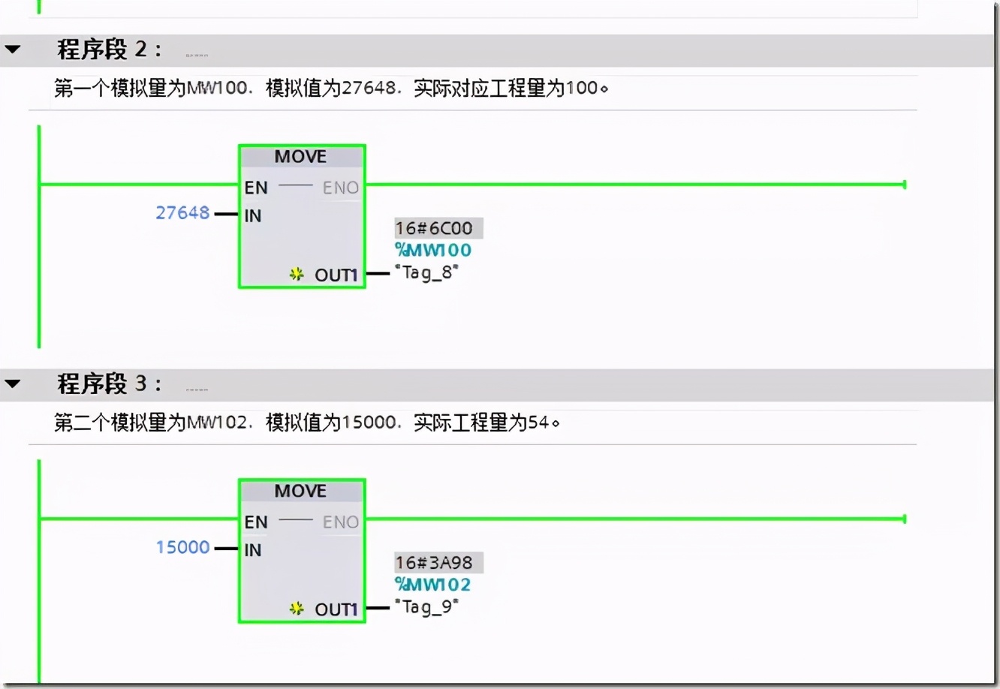
Task: Select the MOVE block title in 程序段 2
Action: coord(300,157)
